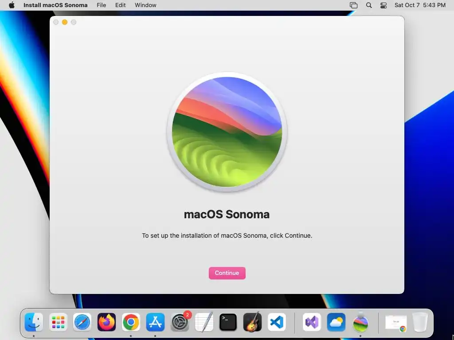Open Visual Studio Code from the Dock

click(x=277, y=322)
